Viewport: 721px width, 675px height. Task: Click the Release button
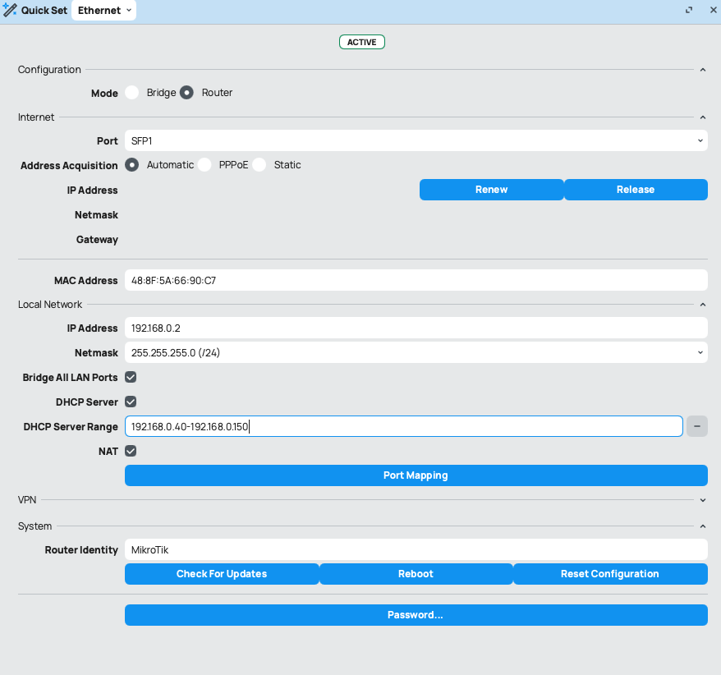tap(635, 190)
